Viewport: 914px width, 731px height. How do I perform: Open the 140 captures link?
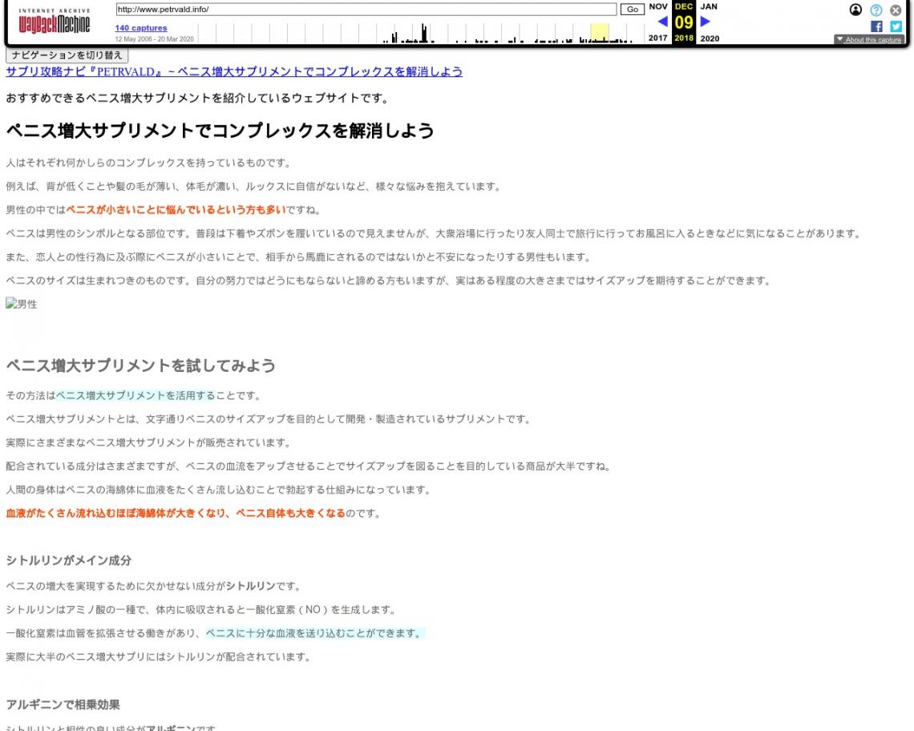coord(141,28)
